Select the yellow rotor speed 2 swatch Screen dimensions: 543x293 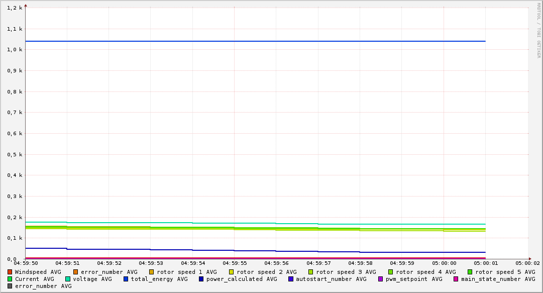point(232,272)
